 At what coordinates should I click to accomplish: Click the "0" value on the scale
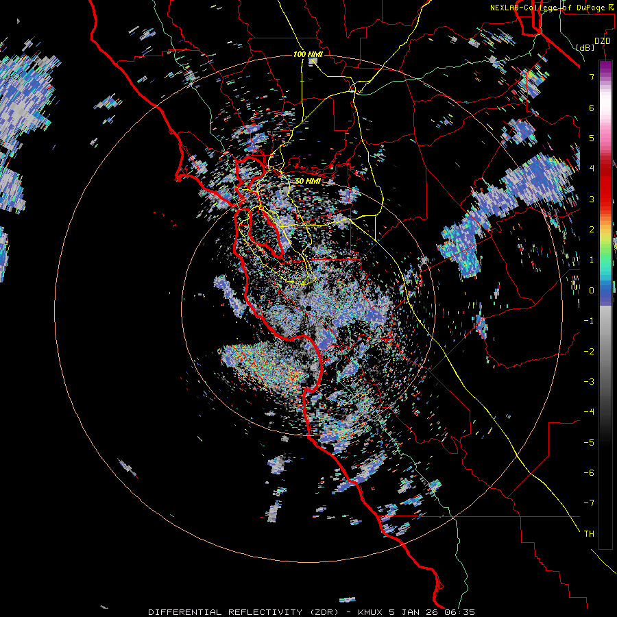point(592,291)
